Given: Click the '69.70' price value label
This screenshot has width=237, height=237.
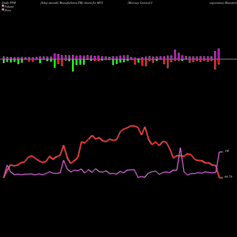Looking at the screenshot, I should 228,177.
